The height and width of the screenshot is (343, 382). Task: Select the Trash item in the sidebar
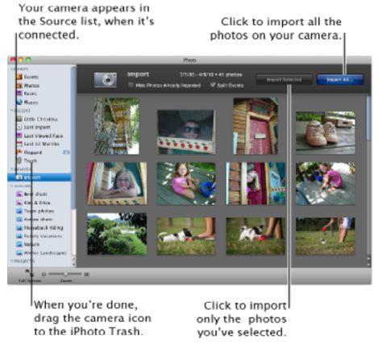click(27, 161)
